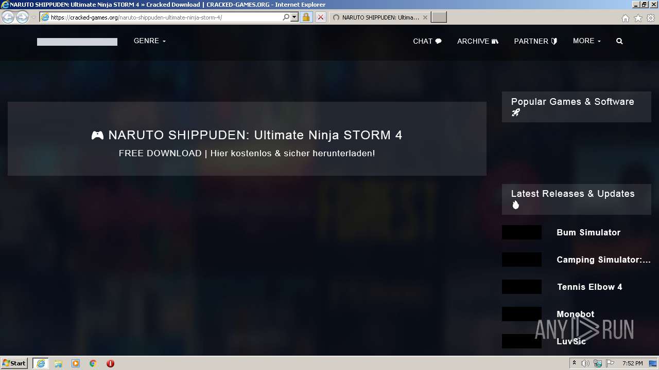Open the ARCHIVE menu item
The height and width of the screenshot is (370, 659).
[x=478, y=41]
